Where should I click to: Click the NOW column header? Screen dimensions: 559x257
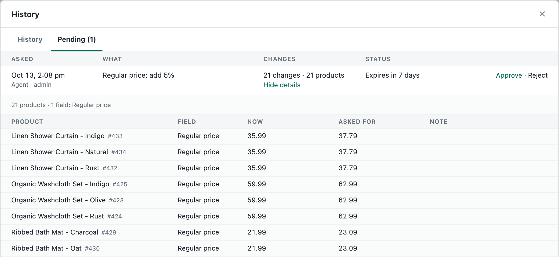pyautogui.click(x=255, y=122)
